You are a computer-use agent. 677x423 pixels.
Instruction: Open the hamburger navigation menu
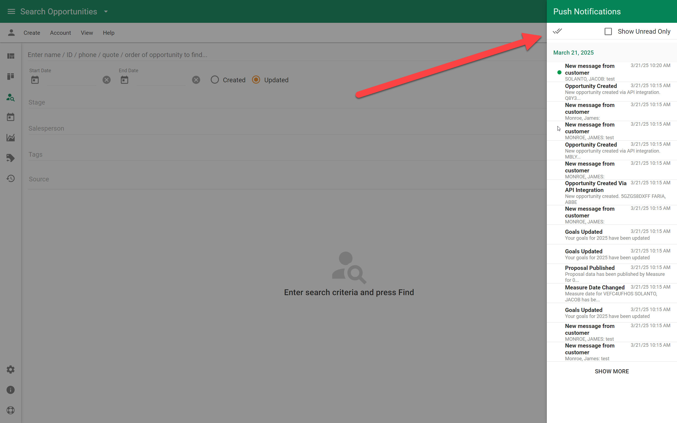coord(11,11)
